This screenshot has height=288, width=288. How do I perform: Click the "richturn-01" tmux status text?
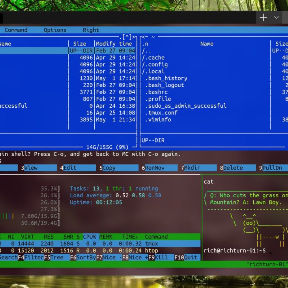pos(267,264)
